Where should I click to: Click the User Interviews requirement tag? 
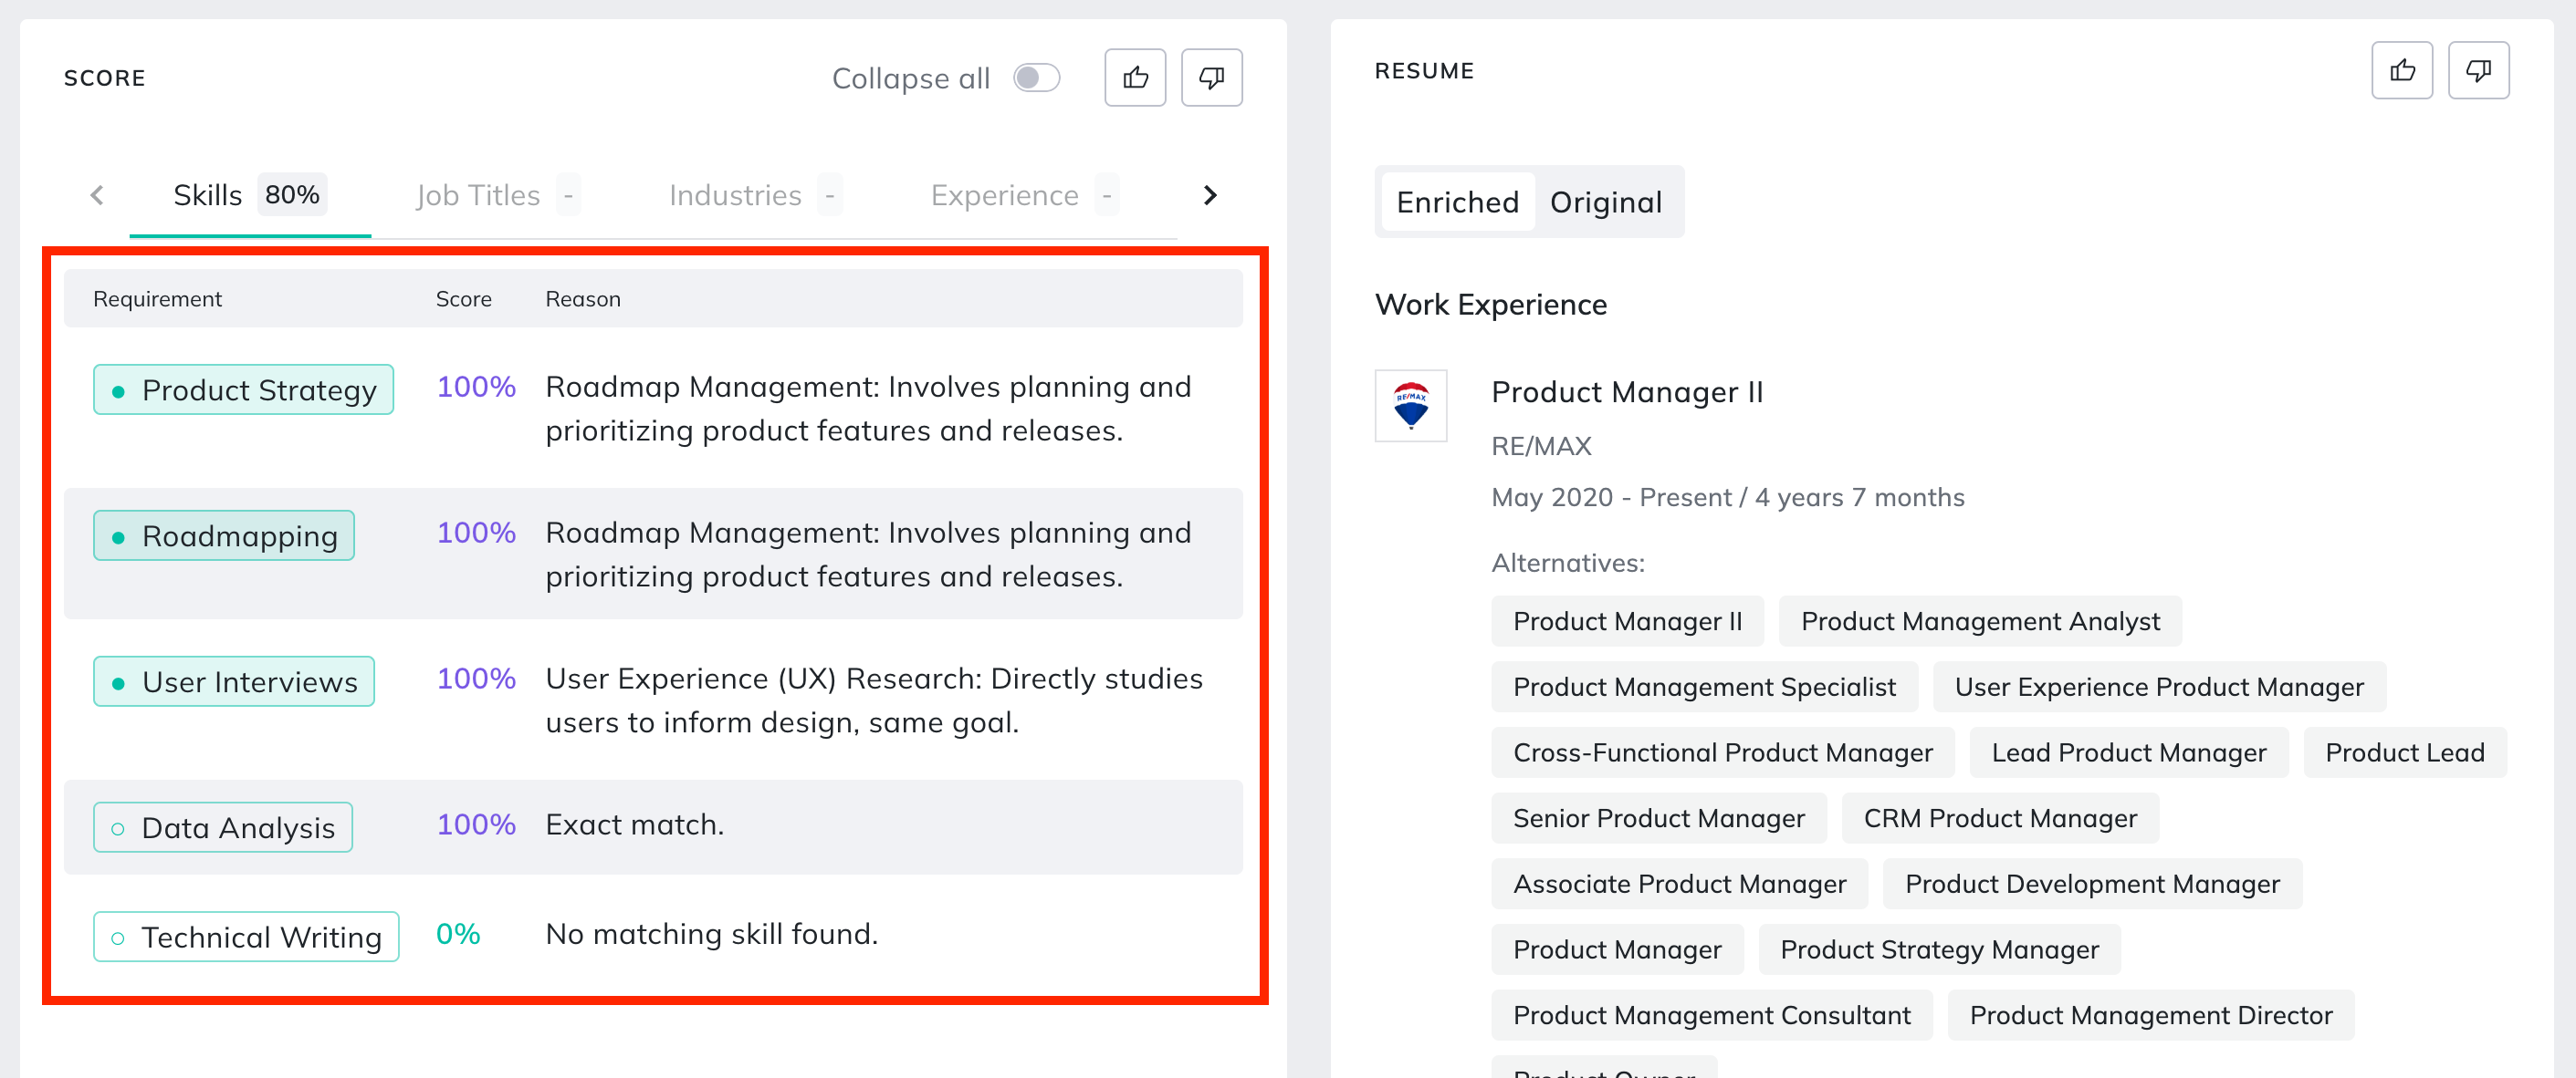pos(234,681)
